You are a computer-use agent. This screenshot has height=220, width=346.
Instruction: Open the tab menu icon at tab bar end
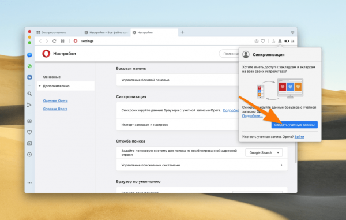292,32
